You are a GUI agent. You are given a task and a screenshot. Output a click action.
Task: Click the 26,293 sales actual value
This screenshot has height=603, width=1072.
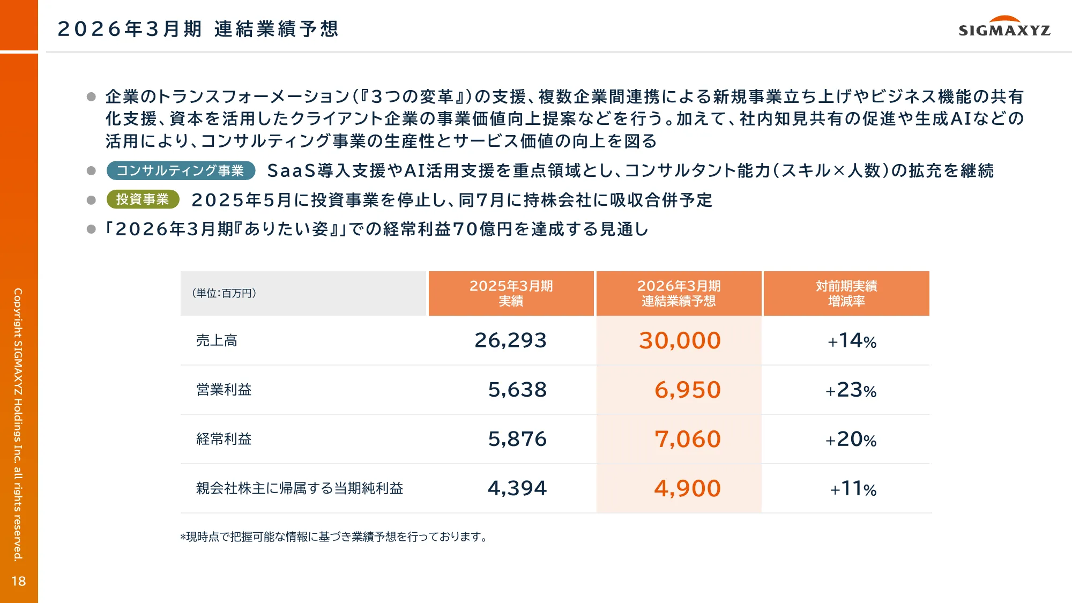click(510, 340)
